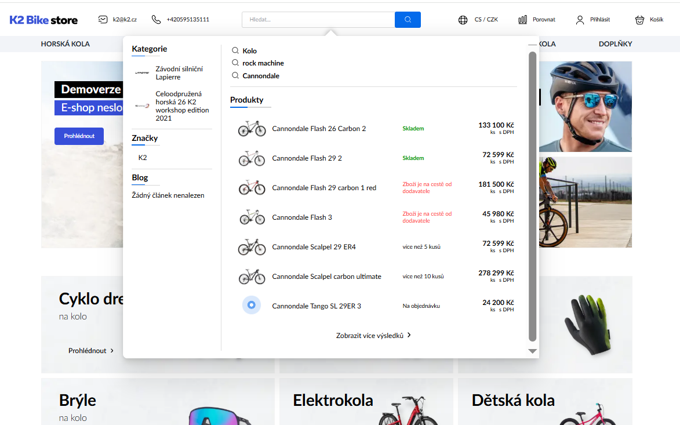Screen dimensions: 680x425
Task: Click the email envelope icon
Action: pyautogui.click(x=103, y=20)
